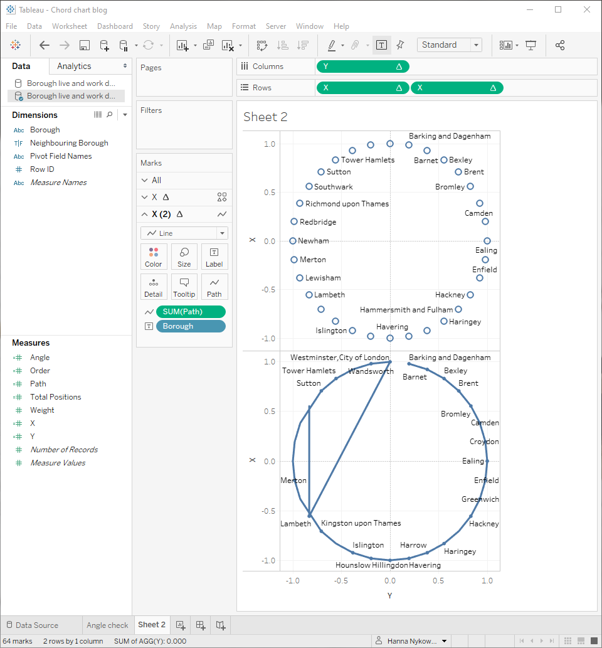Image resolution: width=602 pixels, height=648 pixels.
Task: Expand the X marks section
Action: click(x=144, y=197)
